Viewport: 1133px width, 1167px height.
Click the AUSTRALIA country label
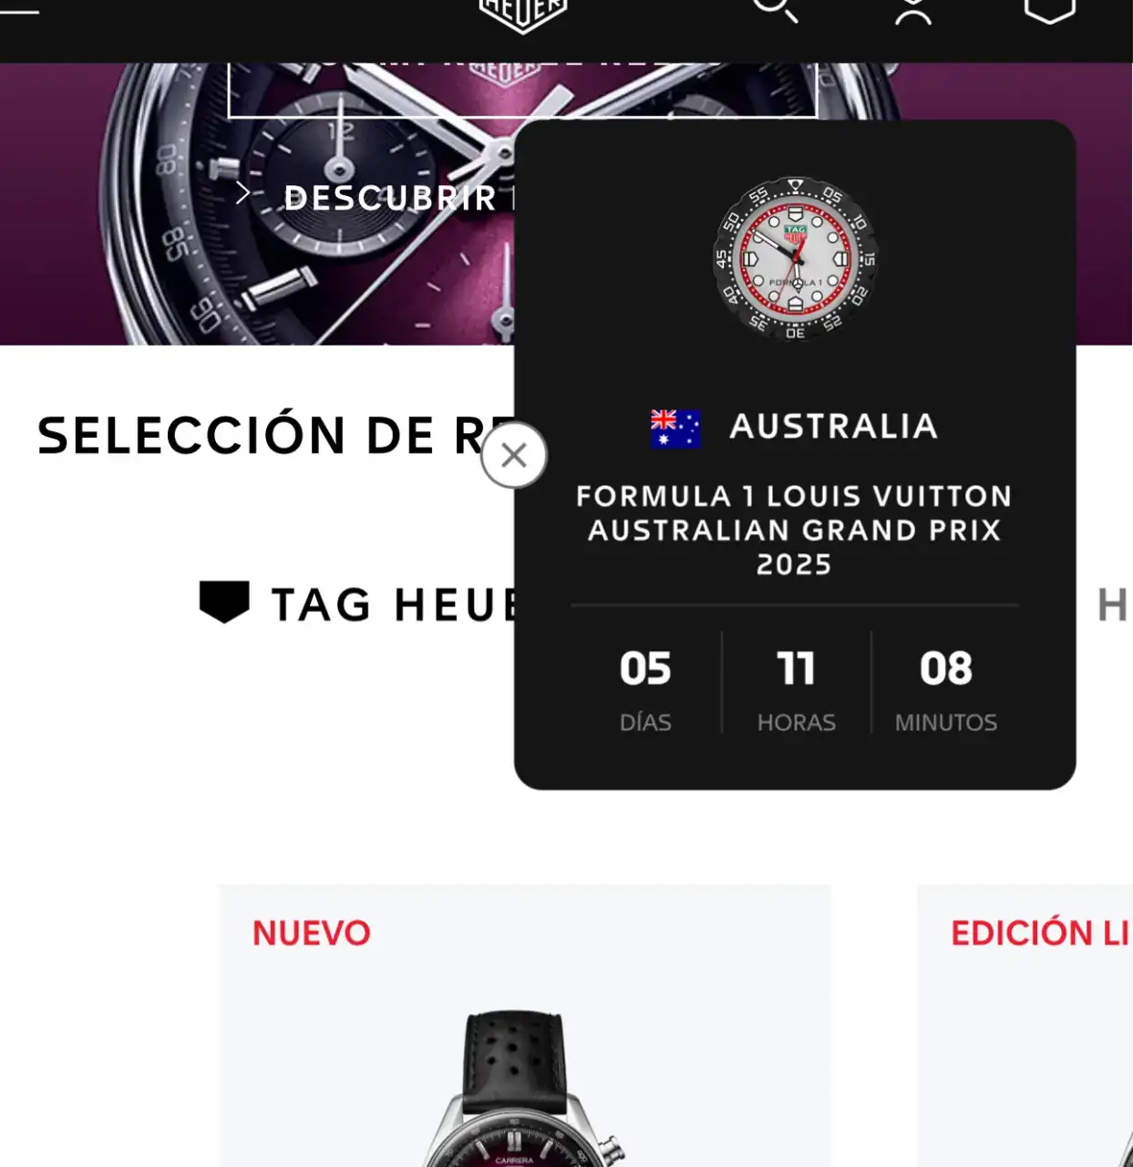click(833, 426)
